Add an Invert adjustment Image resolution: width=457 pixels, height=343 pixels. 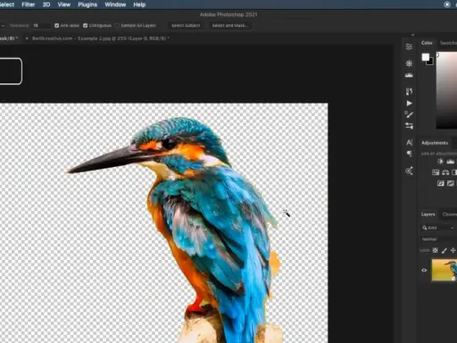[x=441, y=183]
